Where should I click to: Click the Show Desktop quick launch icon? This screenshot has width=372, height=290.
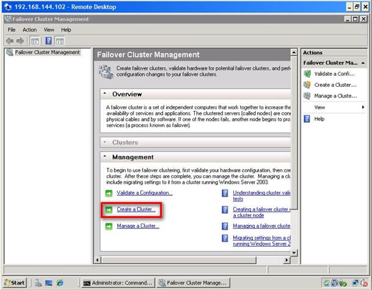(x=49, y=283)
